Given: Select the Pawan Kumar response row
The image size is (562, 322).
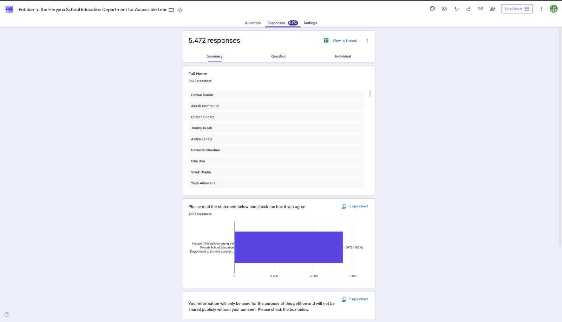Looking at the screenshot, I should [x=277, y=95].
